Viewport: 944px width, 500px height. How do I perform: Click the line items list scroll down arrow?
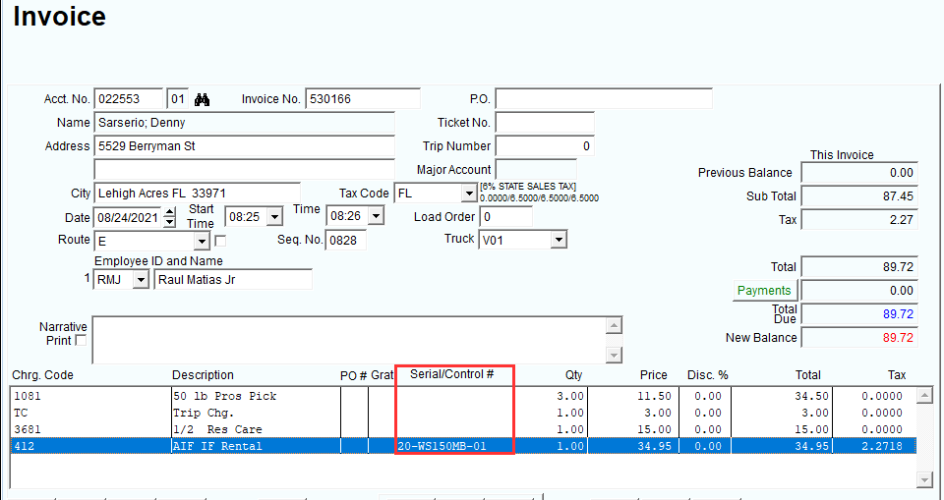point(924,479)
